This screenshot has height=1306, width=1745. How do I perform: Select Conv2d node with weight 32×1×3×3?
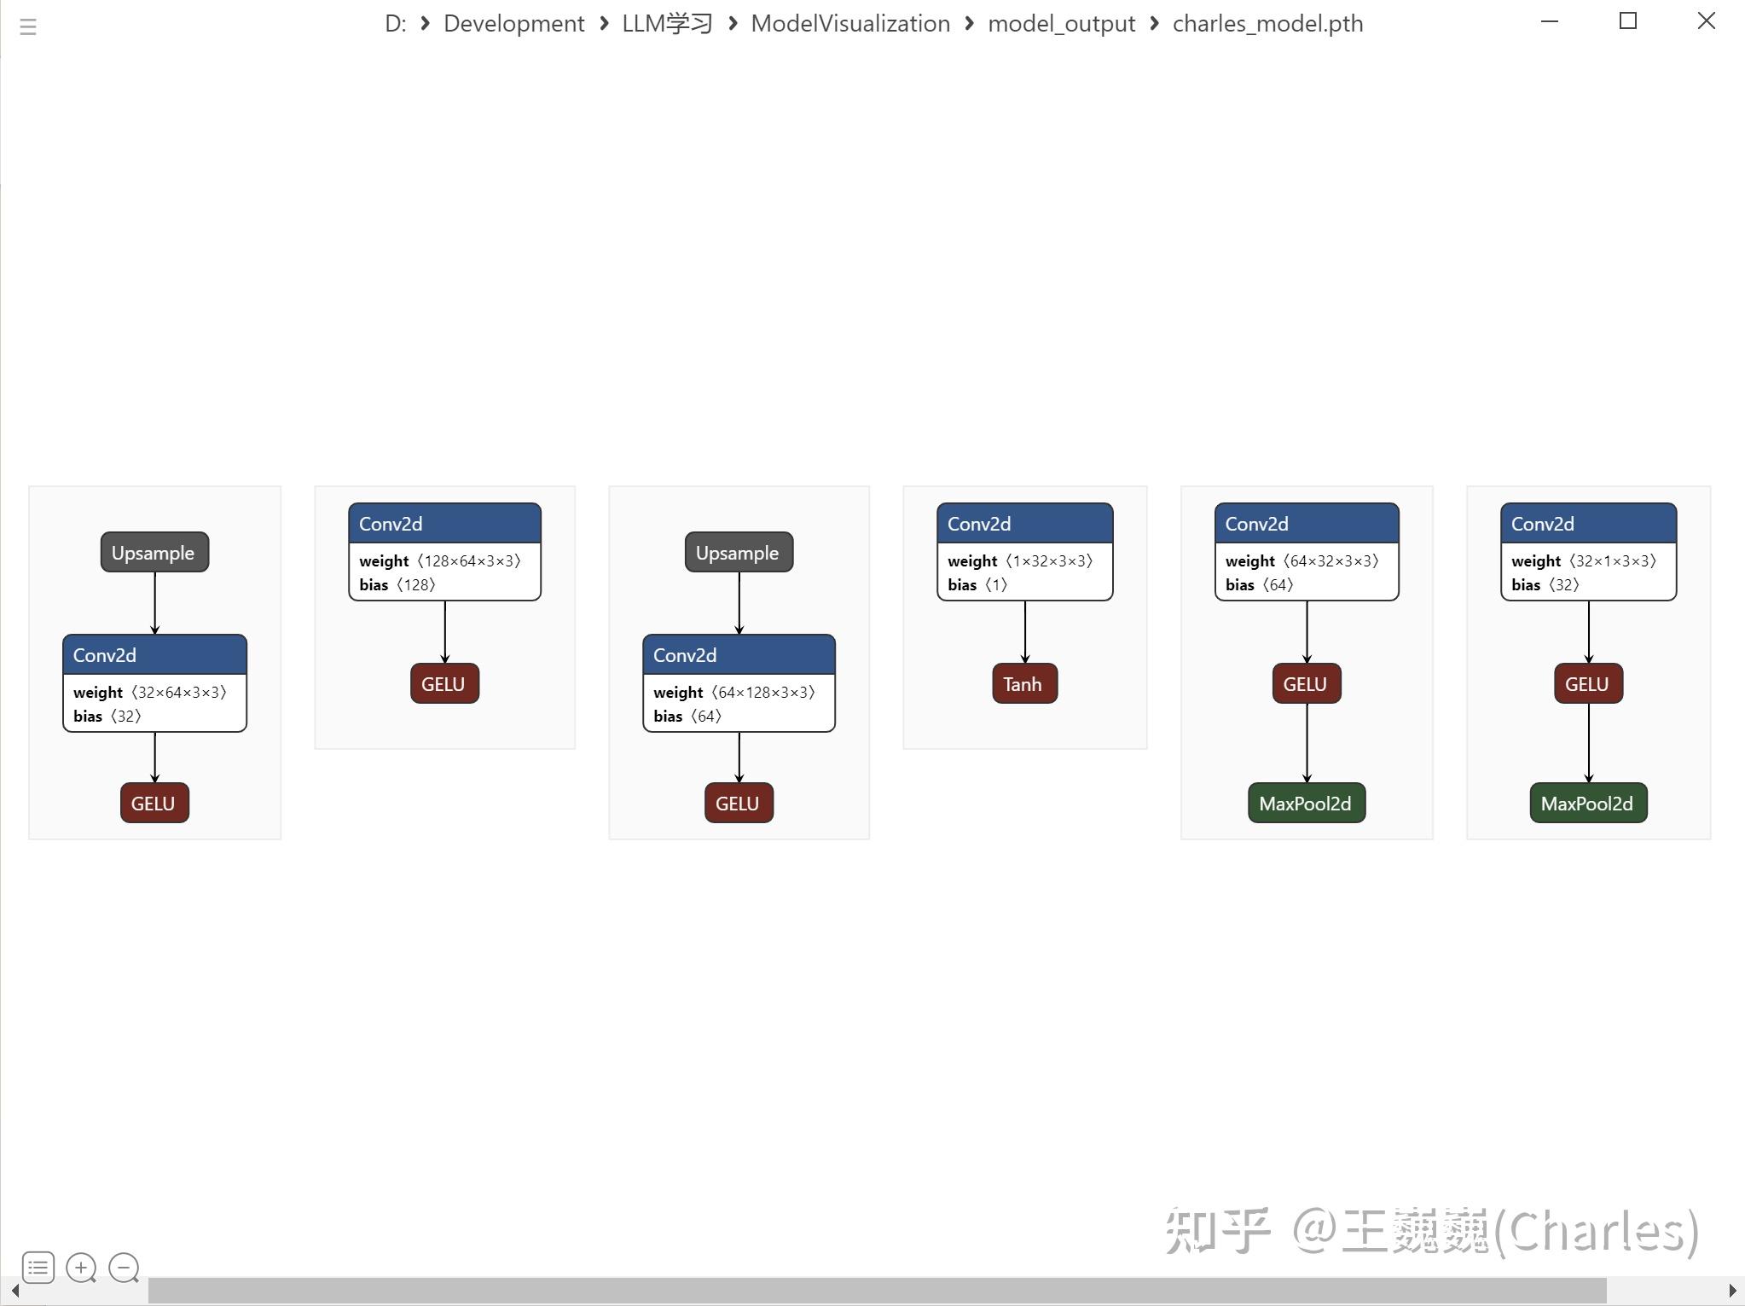coord(1587,524)
